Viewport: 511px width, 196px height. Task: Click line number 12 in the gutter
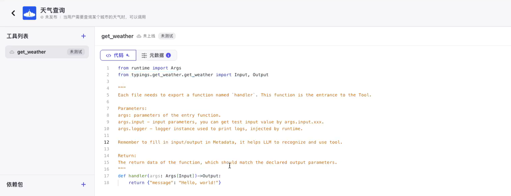[107, 142]
